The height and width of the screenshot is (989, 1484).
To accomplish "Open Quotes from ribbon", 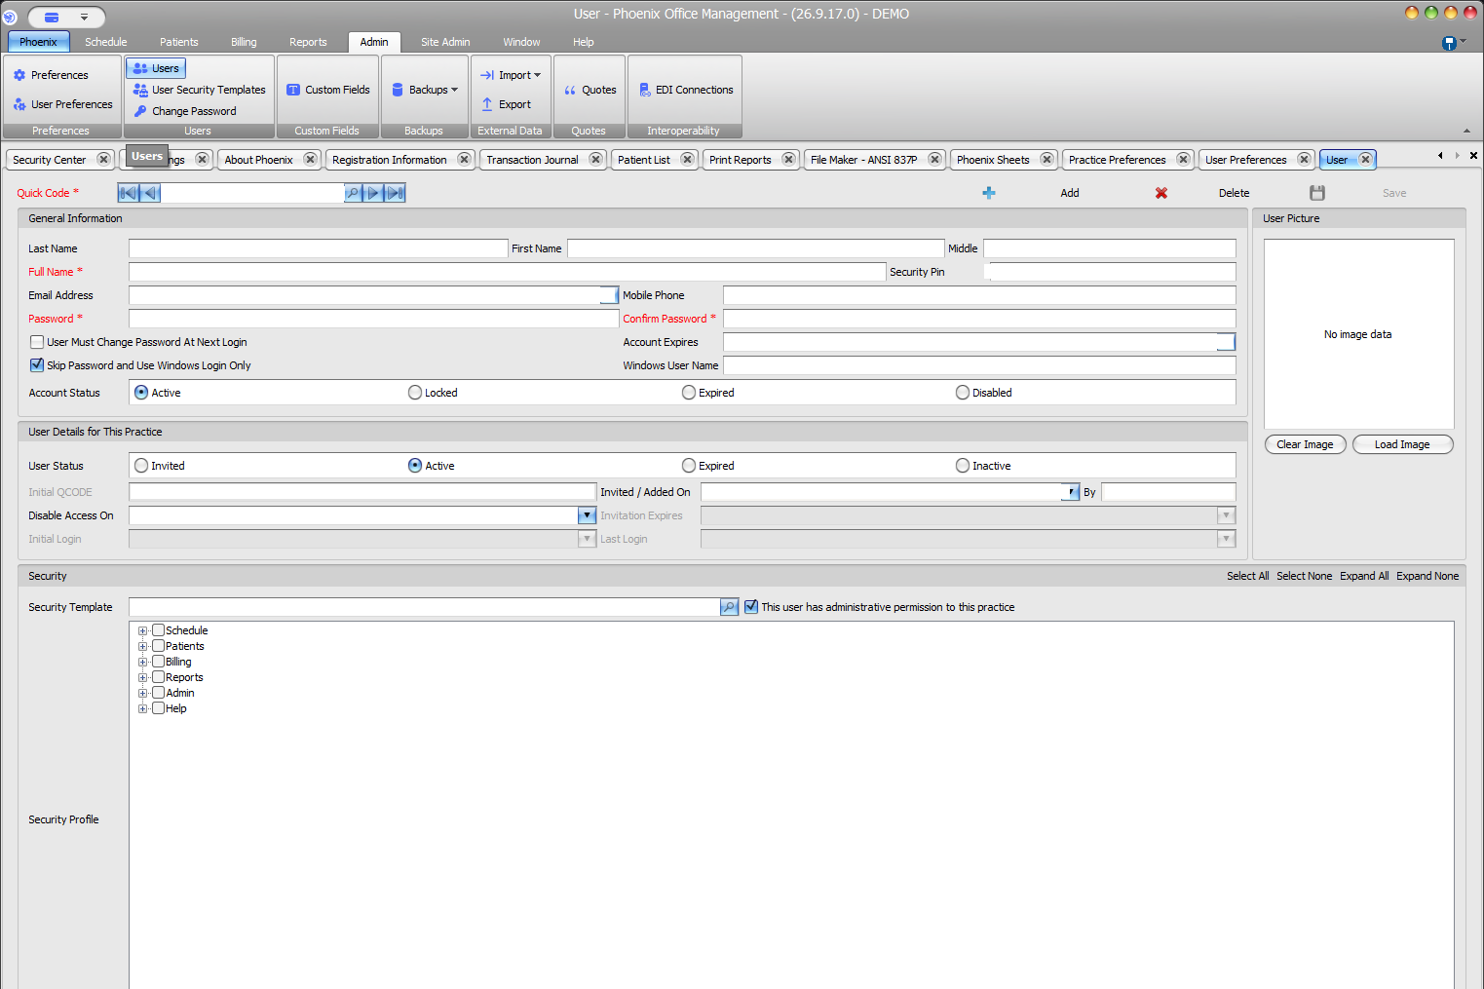I will [x=590, y=90].
